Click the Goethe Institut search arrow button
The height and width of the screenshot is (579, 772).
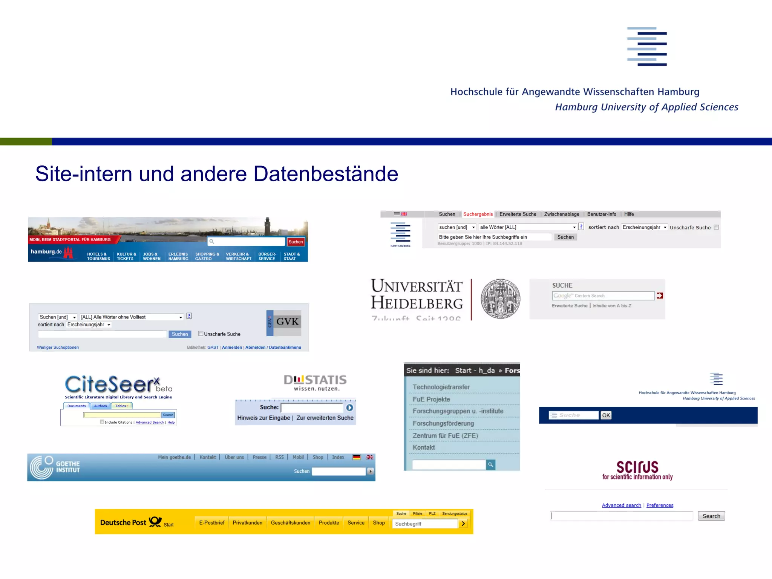point(371,471)
